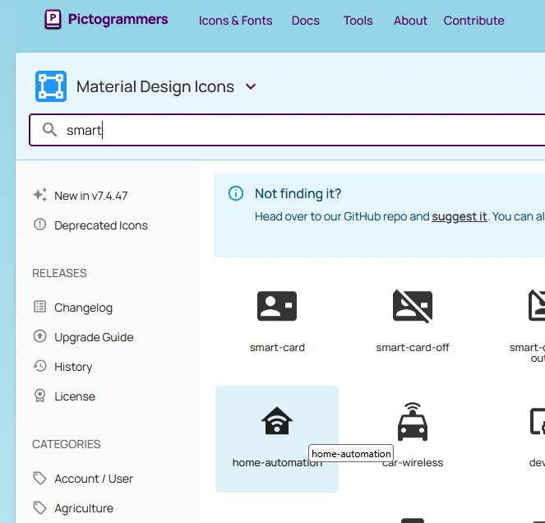This screenshot has width=545, height=523.
Task: Click the info icon in Not finding it banner
Action: pos(236,193)
